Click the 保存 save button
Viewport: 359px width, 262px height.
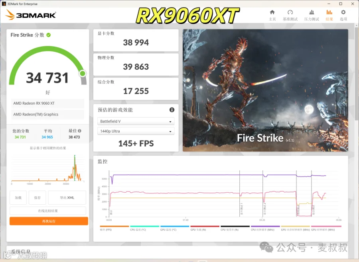point(37,197)
